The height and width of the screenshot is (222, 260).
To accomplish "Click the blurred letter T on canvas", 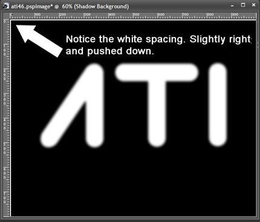I will [157, 104].
